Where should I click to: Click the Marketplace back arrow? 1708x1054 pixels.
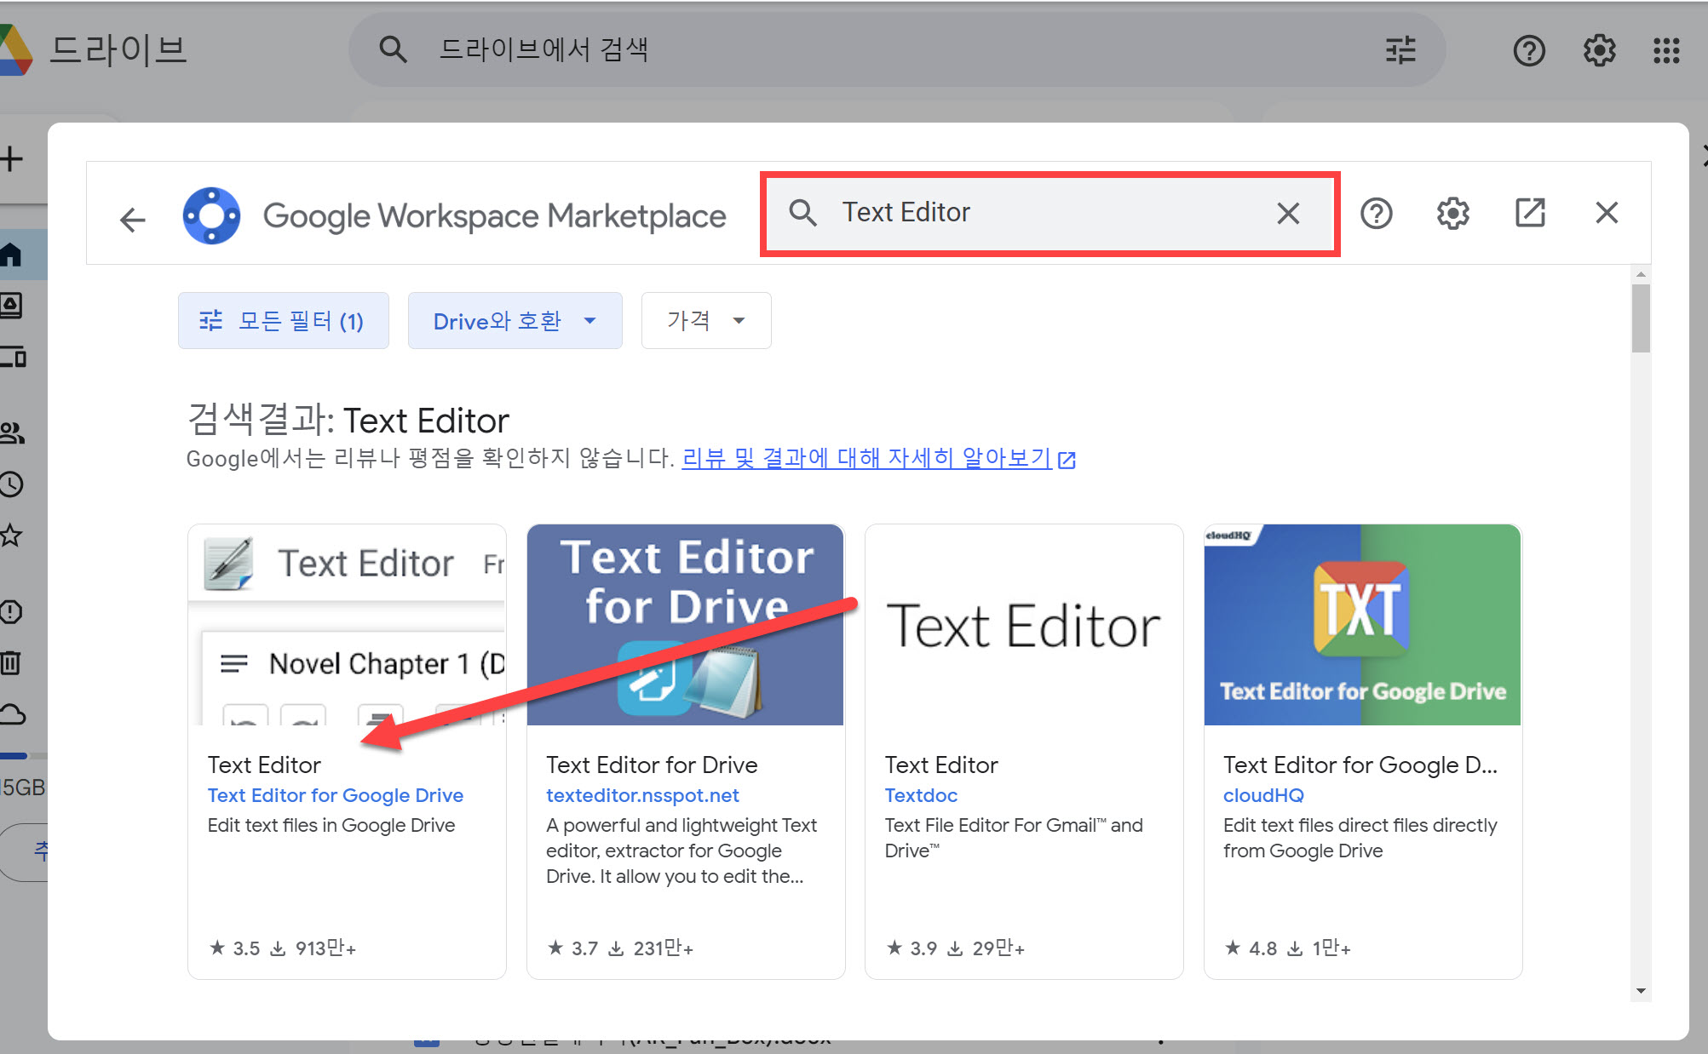(x=133, y=220)
